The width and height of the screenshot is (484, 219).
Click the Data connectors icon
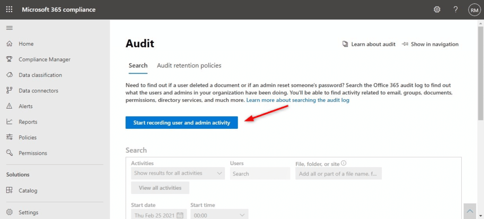point(9,91)
